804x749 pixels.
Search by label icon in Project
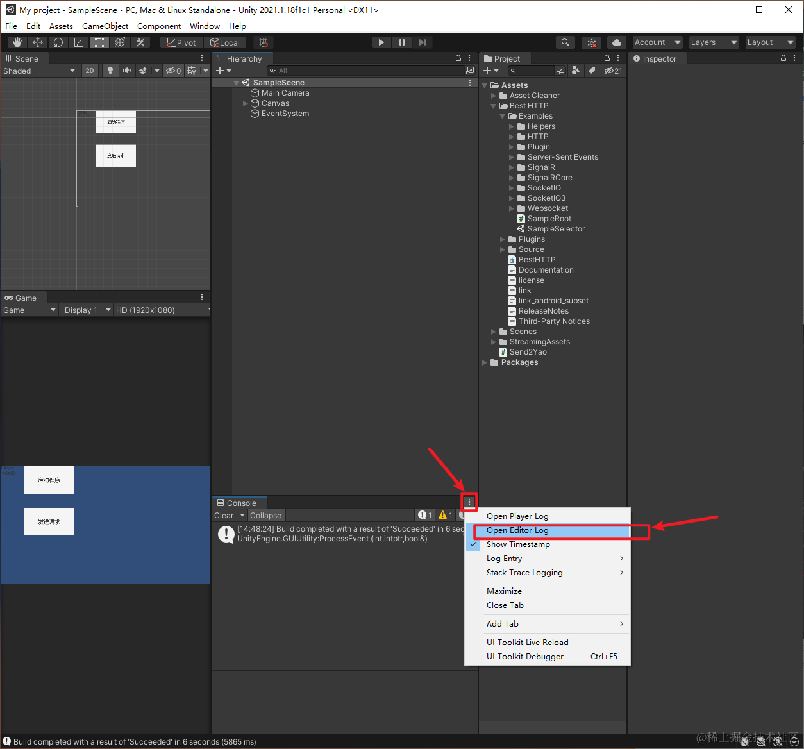(x=592, y=71)
